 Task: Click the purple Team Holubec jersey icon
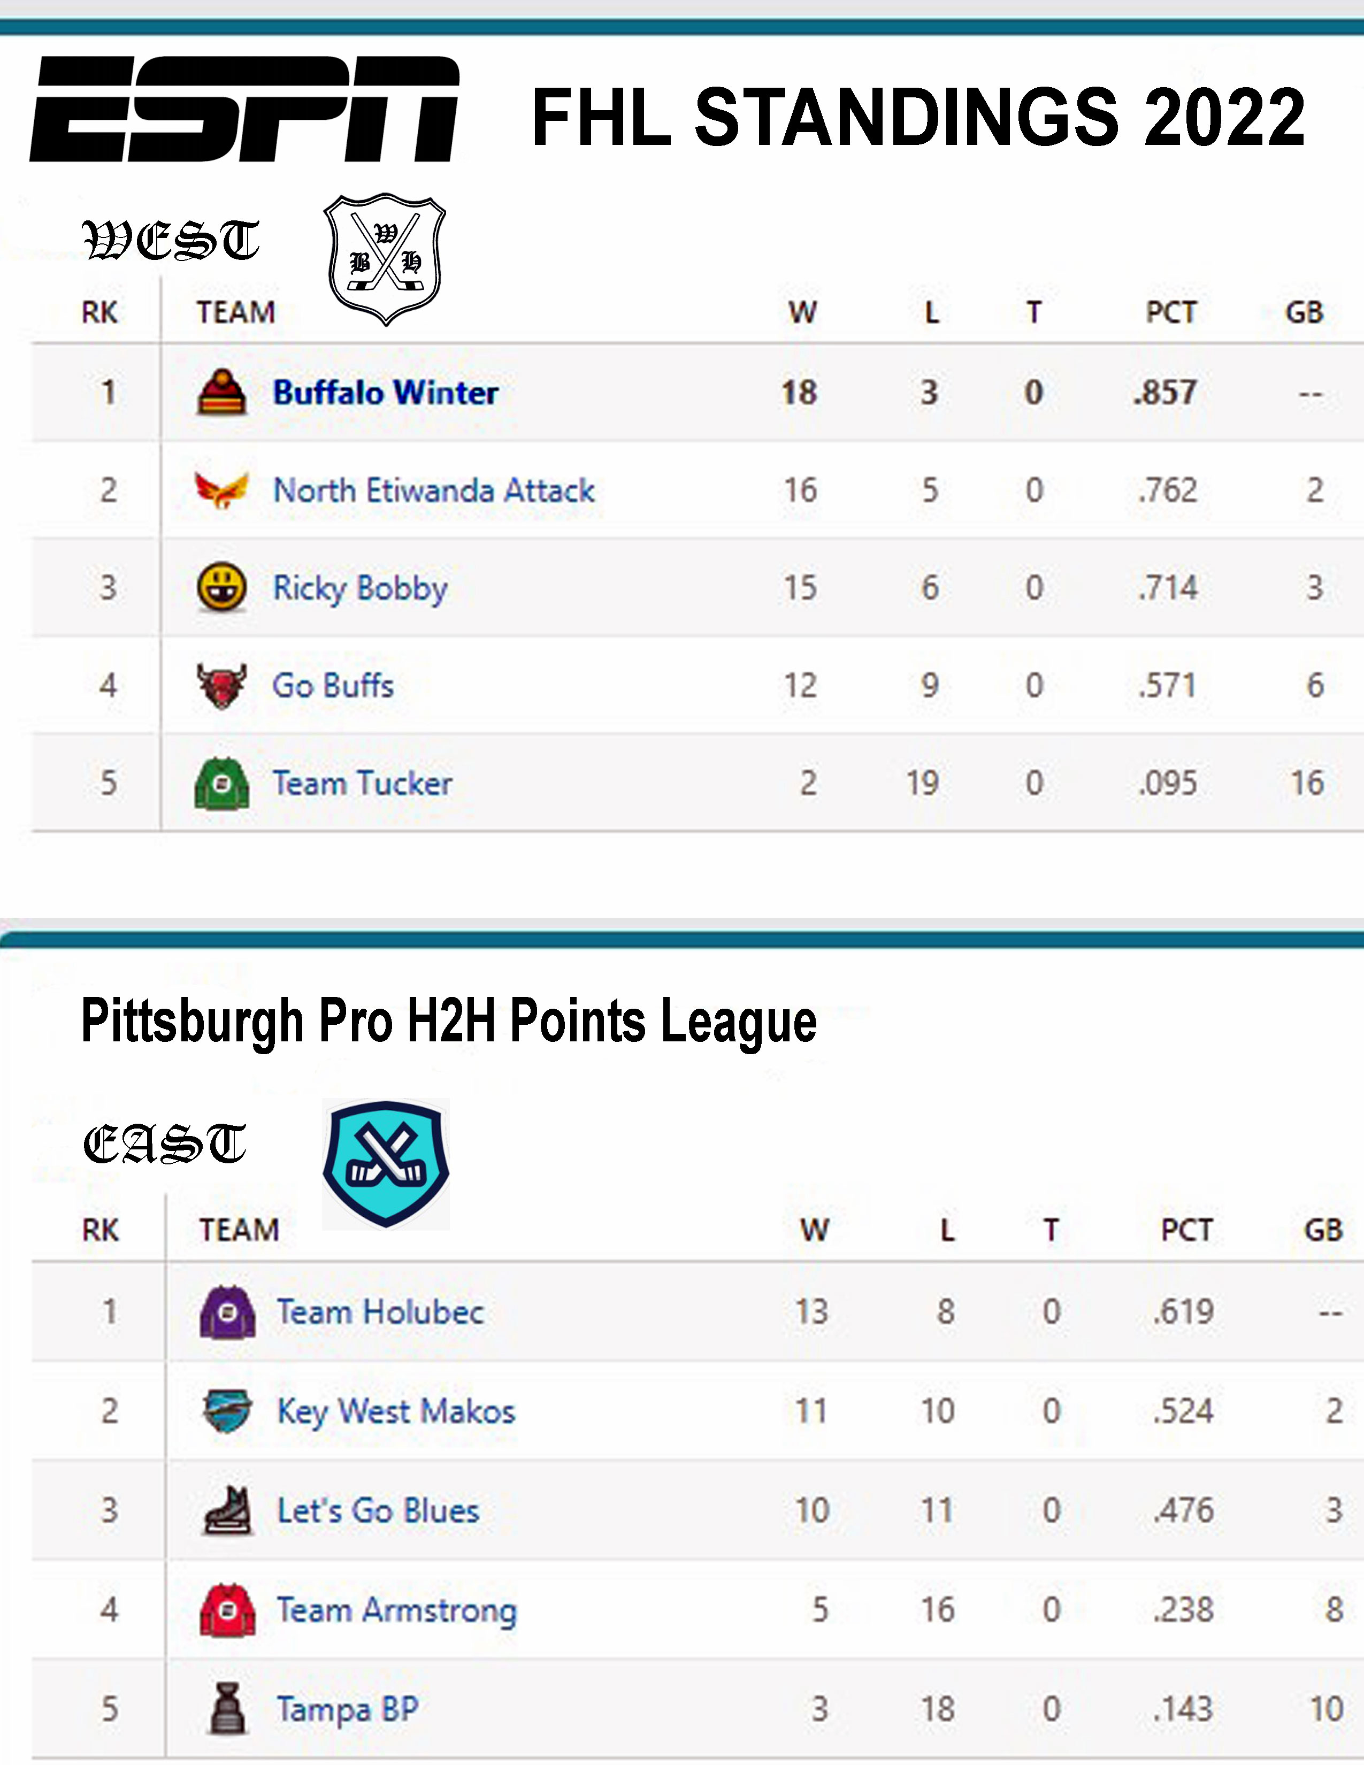[228, 1311]
